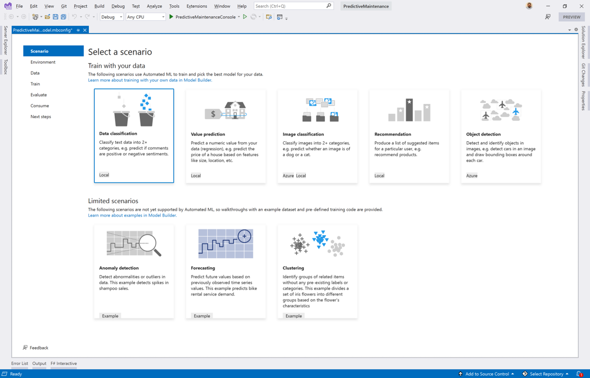Click the Find in Files folder icon
This screenshot has width=590, height=378.
coord(269,17)
